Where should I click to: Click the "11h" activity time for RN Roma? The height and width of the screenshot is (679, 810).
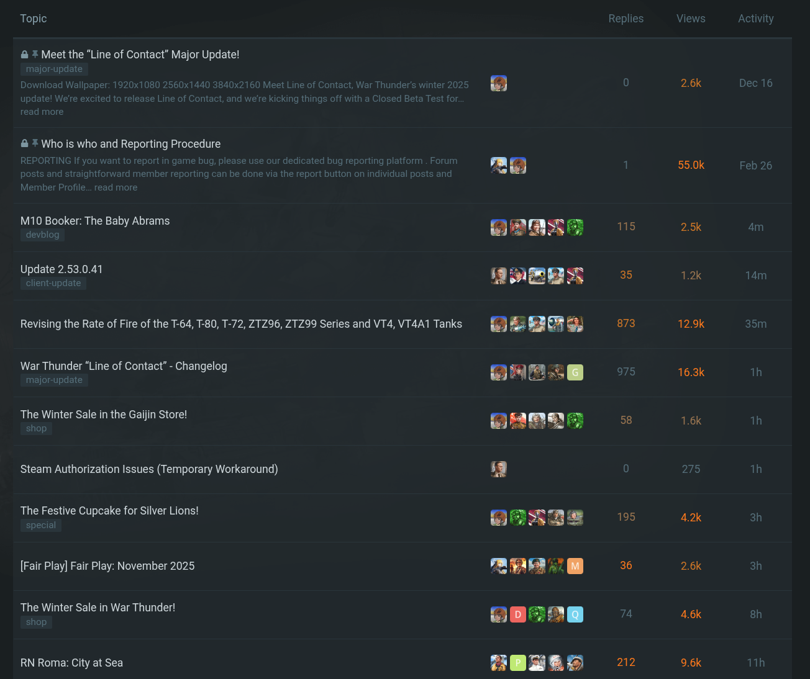[756, 663]
